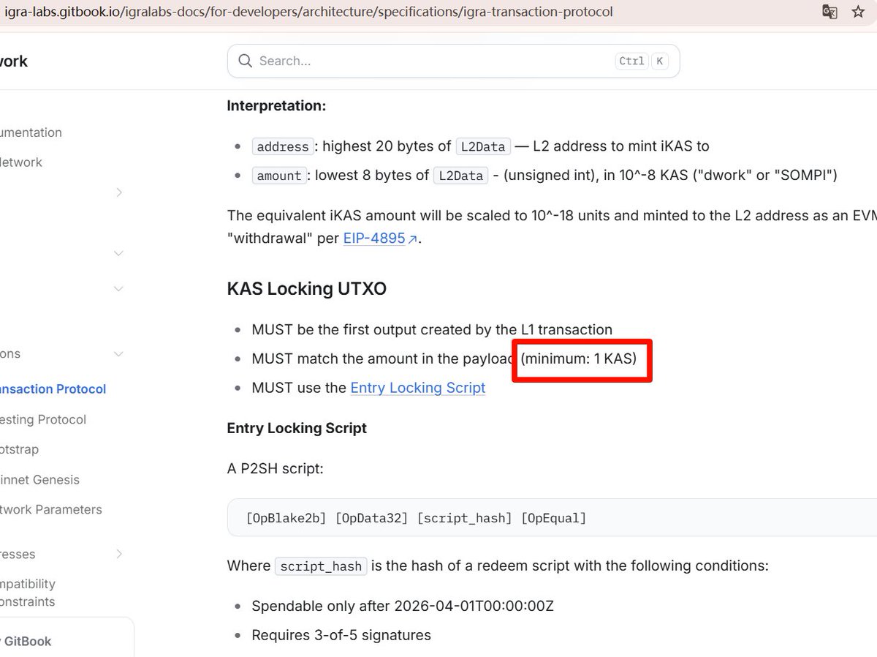Expand the chevron next to 'resses' item
Image resolution: width=877 pixels, height=657 pixels.
119,554
